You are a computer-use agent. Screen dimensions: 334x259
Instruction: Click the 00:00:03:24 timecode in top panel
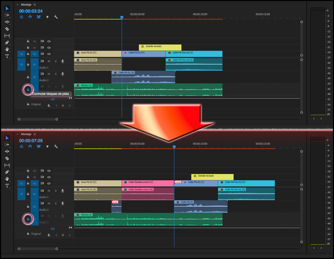tap(31, 11)
